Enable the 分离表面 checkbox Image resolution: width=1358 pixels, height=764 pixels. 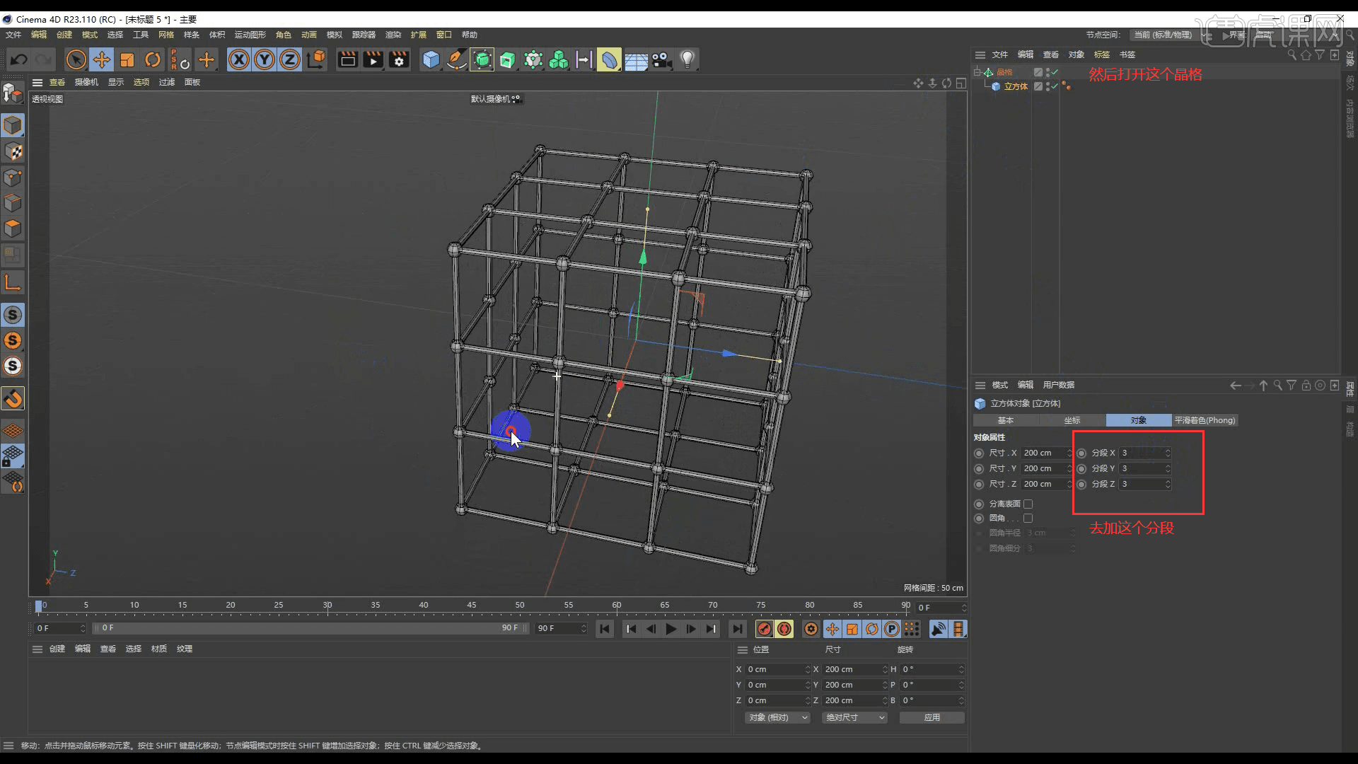tap(1029, 504)
